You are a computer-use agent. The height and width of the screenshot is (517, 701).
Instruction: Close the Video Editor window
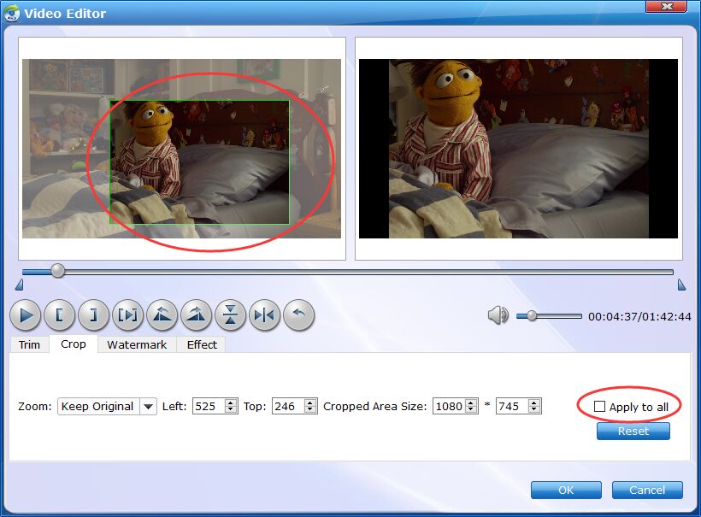666,6
